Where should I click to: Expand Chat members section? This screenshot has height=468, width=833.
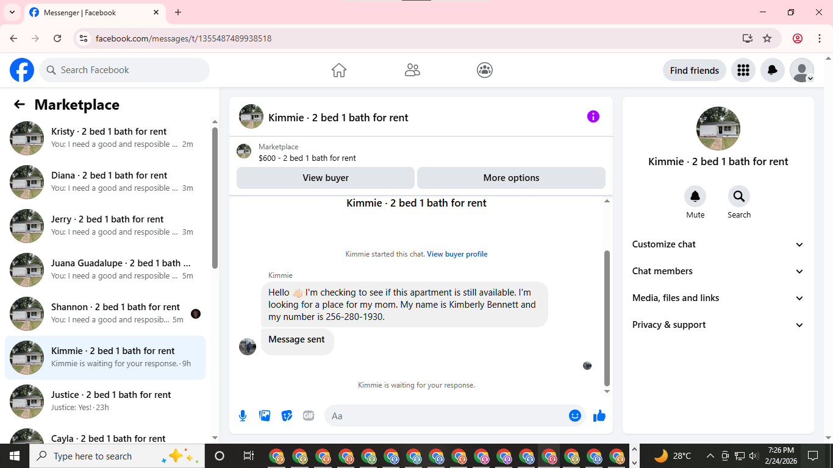click(x=718, y=271)
